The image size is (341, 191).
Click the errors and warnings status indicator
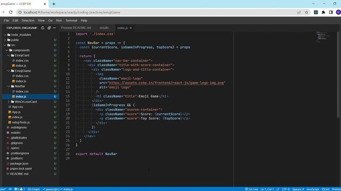point(20,189)
